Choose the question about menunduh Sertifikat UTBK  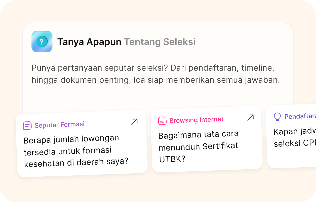198,146
